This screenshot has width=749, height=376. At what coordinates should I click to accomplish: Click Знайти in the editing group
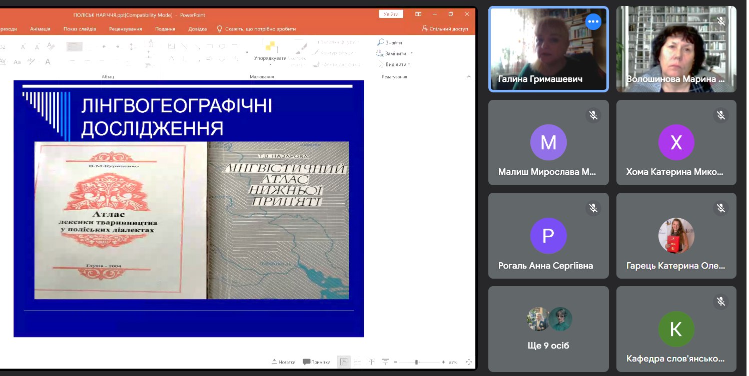coord(390,42)
